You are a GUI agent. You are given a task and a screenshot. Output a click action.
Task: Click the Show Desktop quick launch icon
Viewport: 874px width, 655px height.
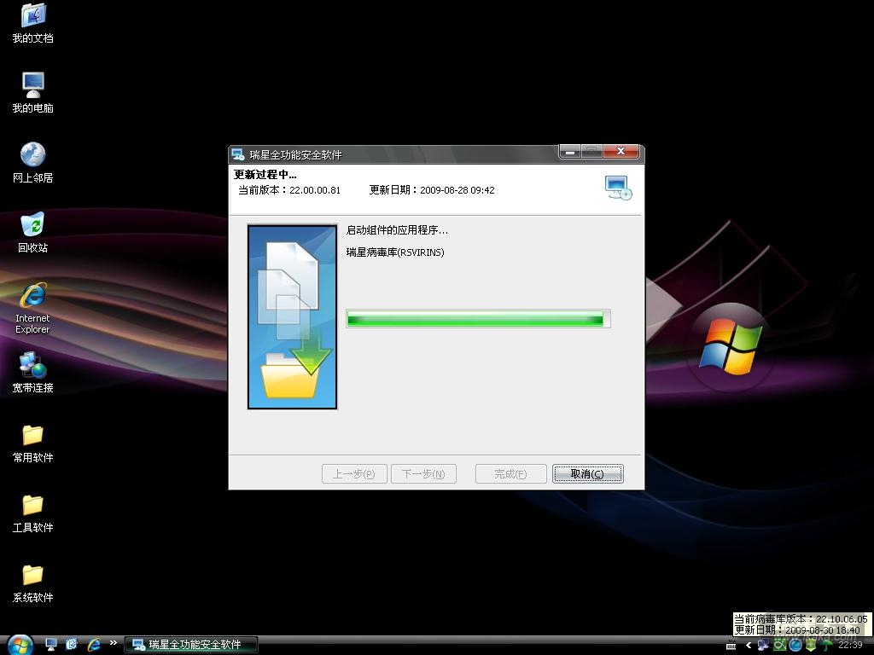[x=51, y=645]
